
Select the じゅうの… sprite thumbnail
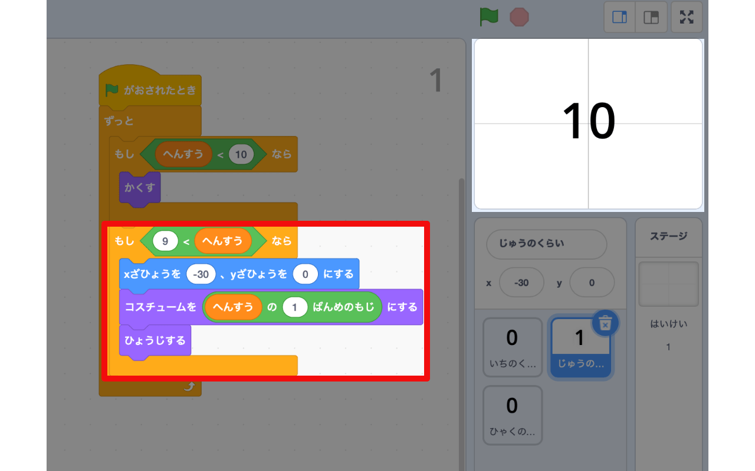click(581, 347)
